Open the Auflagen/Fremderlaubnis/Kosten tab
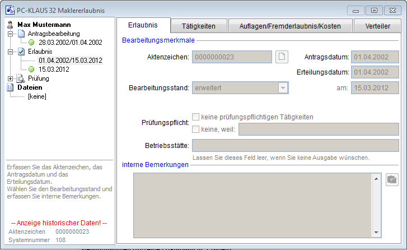This screenshot has height=250, width=407. (x=291, y=26)
